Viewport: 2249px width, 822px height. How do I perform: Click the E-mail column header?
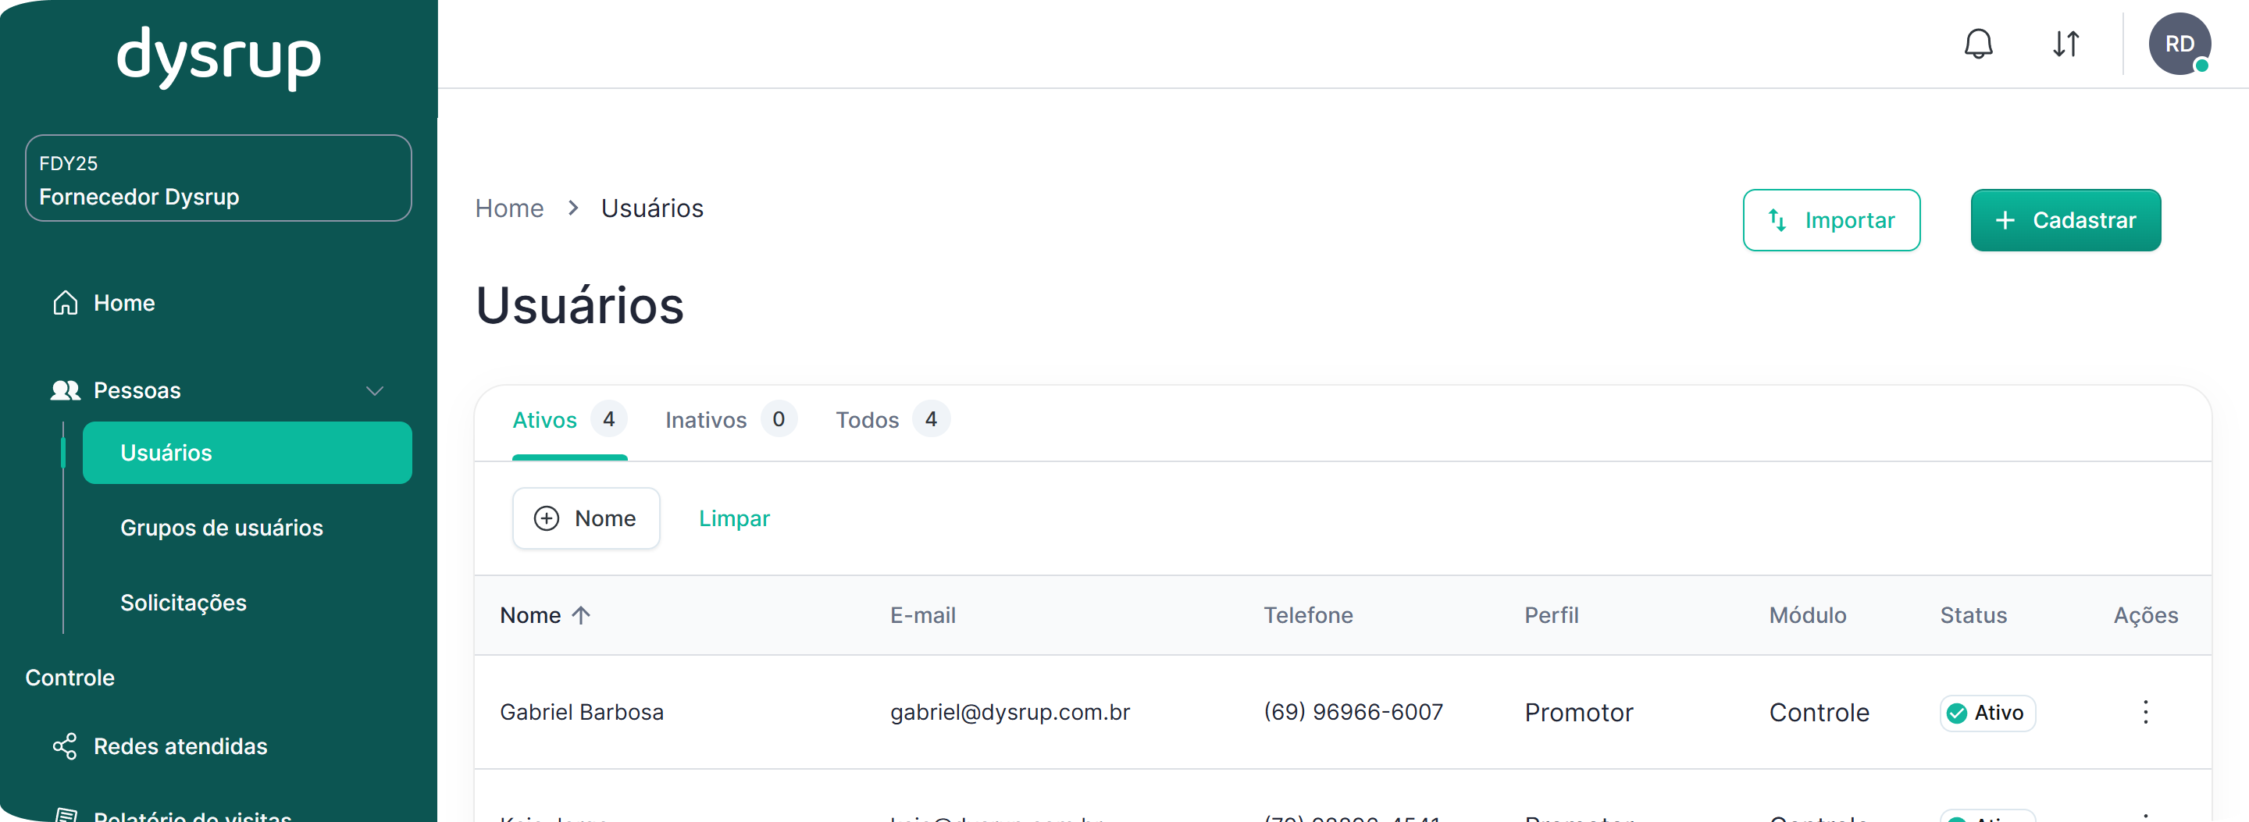pyautogui.click(x=923, y=615)
